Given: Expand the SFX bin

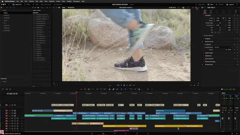Looking at the screenshot, I should 3,23.
